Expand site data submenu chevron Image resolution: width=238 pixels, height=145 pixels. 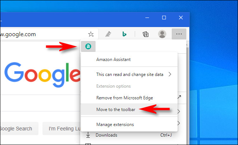coord(170,74)
